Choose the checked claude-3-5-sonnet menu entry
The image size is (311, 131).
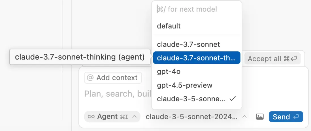point(191,99)
